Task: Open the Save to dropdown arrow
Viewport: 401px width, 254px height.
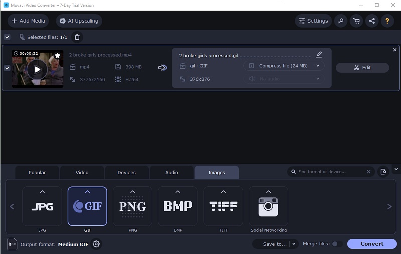Action: [294, 244]
